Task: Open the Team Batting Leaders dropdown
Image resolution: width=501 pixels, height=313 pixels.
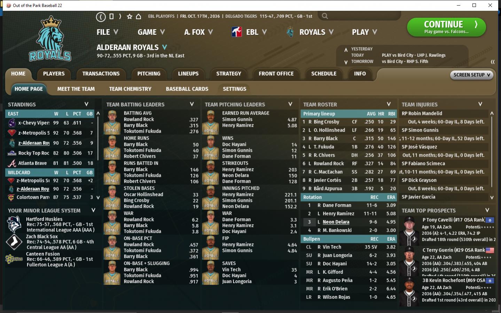Action: (192, 104)
